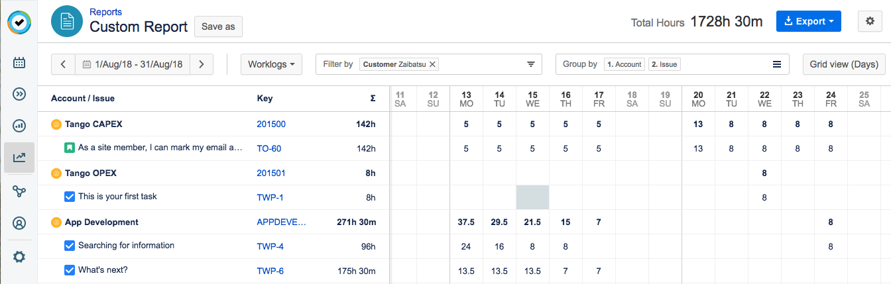Click checkbox icon beside What's next?
Image resolution: width=891 pixels, height=284 pixels.
click(x=70, y=270)
